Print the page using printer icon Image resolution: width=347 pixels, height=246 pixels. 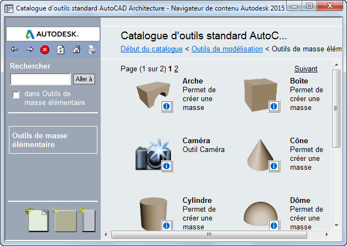pyautogui.click(x=92, y=50)
